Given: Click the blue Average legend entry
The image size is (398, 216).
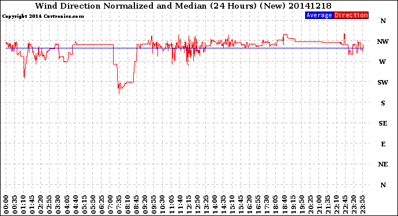Looking at the screenshot, I should (x=319, y=15).
